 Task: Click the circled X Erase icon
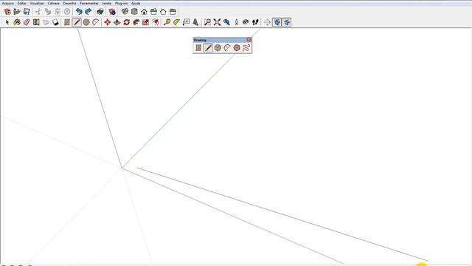[67, 12]
